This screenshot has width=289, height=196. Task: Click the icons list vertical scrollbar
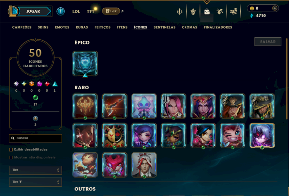coord(286,79)
